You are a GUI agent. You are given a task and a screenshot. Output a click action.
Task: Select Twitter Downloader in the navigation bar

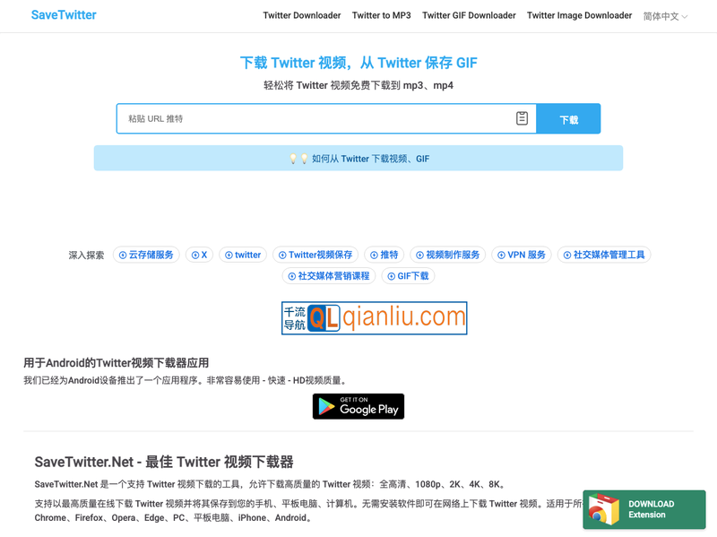[302, 15]
